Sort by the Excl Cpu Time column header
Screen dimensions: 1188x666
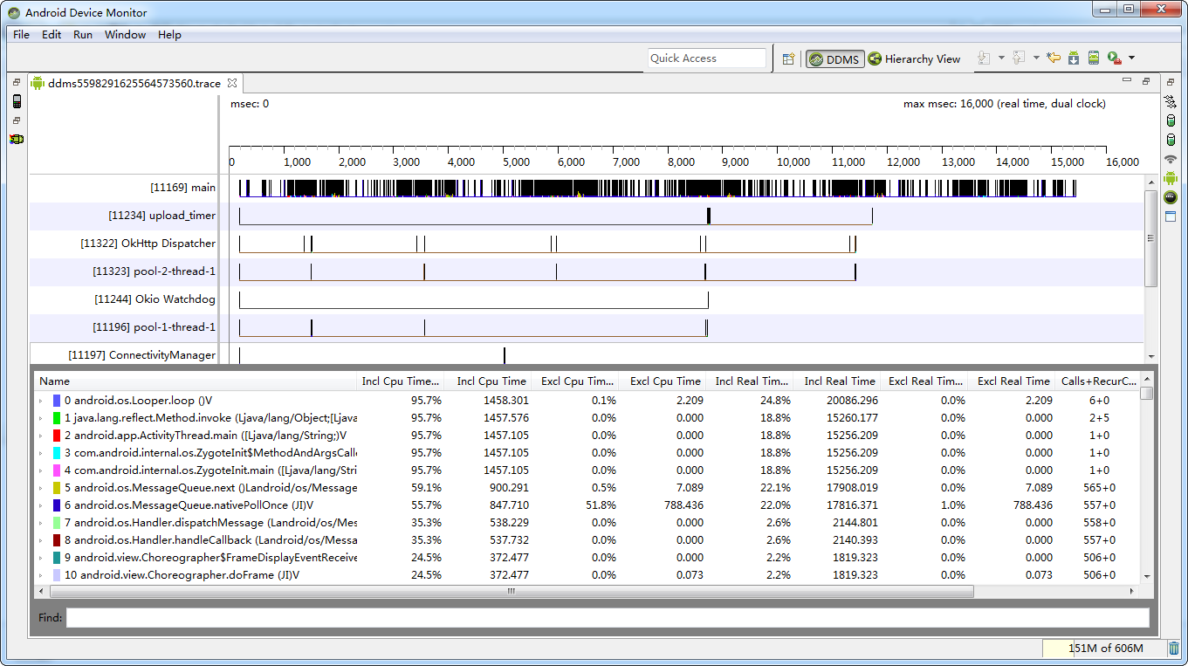pyautogui.click(x=663, y=381)
